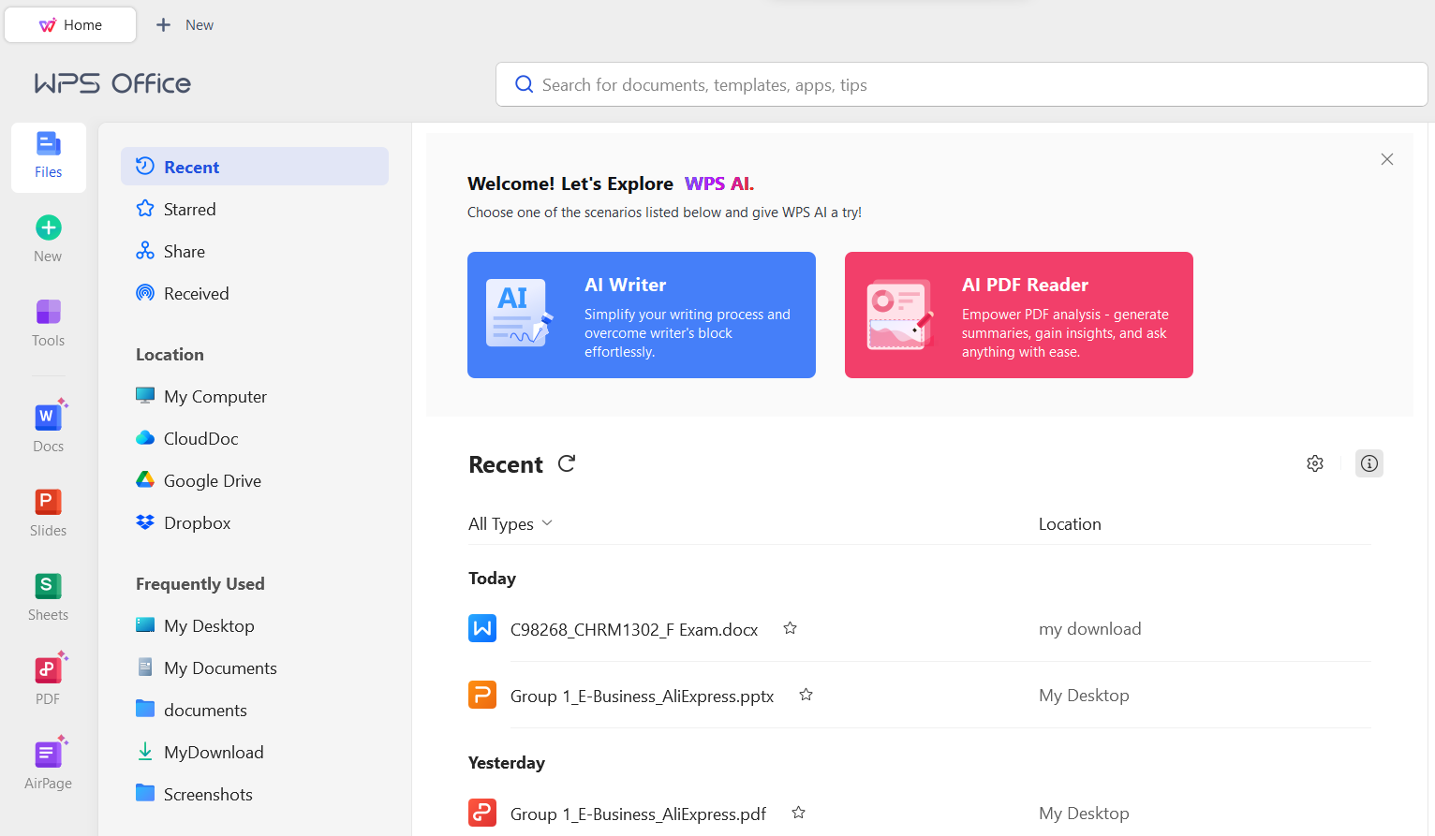Image resolution: width=1435 pixels, height=836 pixels.
Task: Open Recent list settings gear
Action: coord(1314,463)
